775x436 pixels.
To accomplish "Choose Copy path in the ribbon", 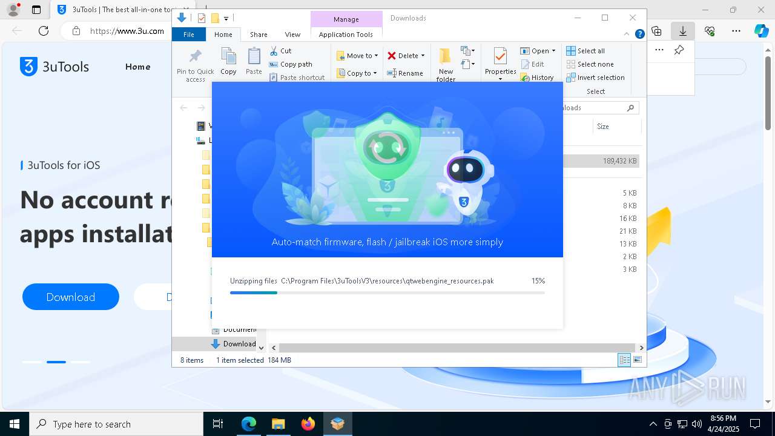I will [x=291, y=64].
